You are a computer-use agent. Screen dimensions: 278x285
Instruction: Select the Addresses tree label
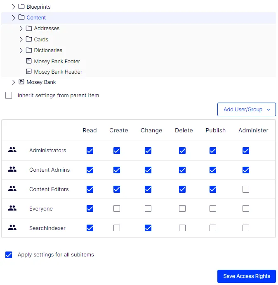click(x=47, y=28)
